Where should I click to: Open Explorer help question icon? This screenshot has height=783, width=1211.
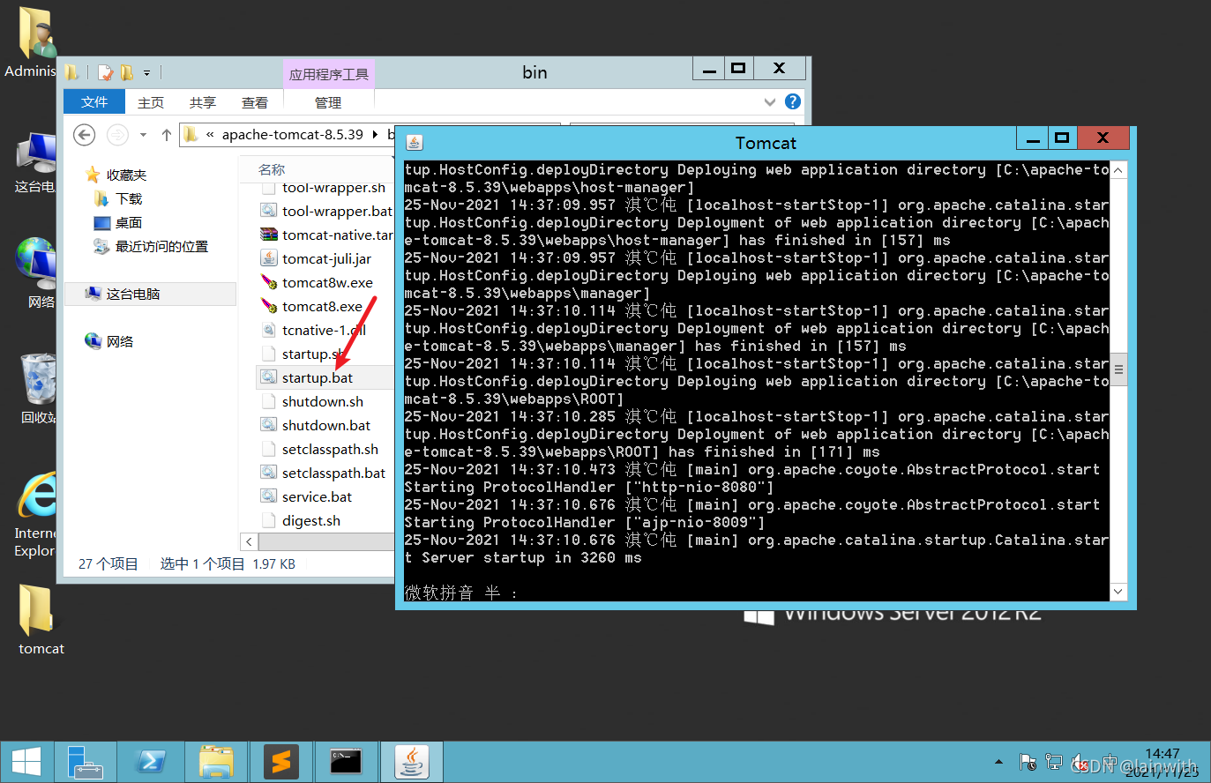tap(793, 101)
